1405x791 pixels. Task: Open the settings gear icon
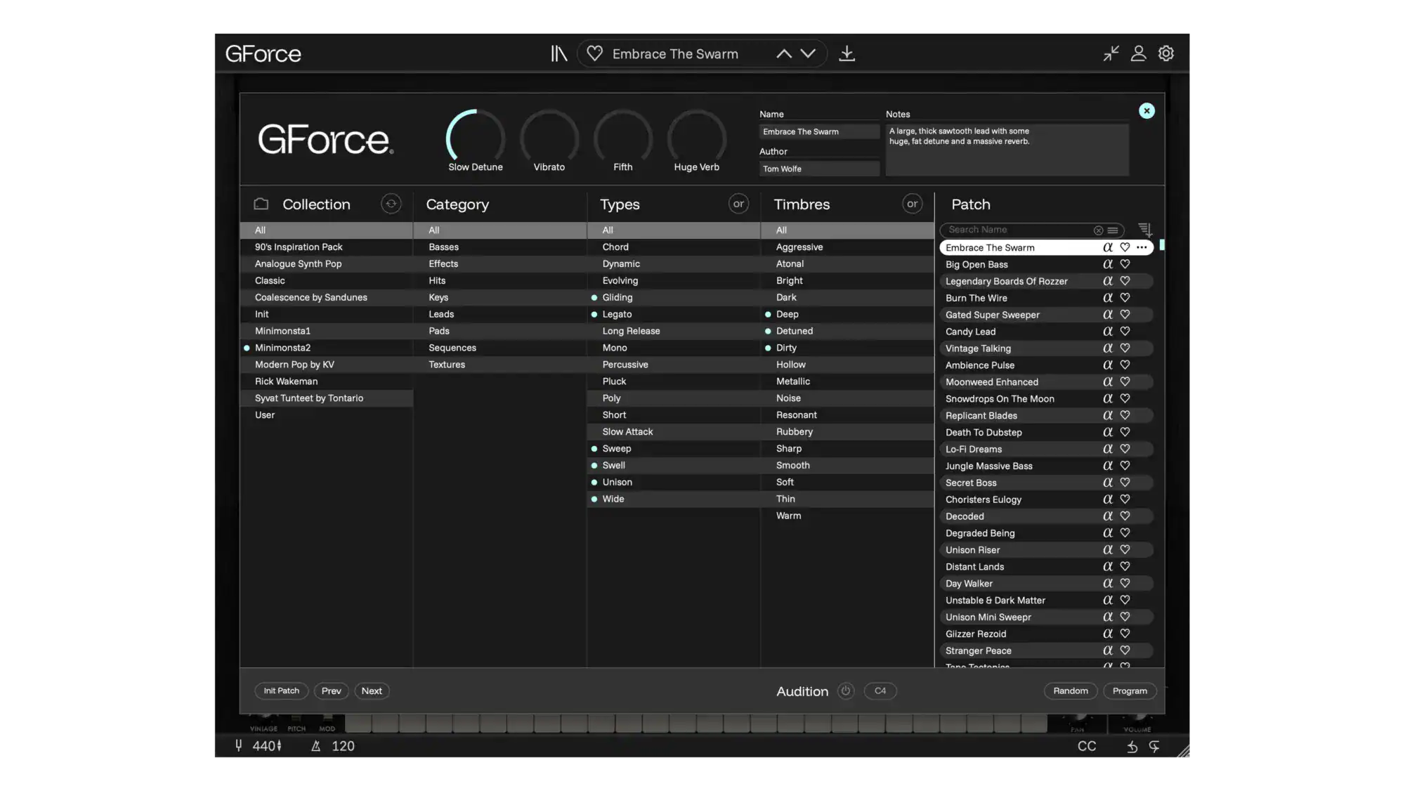click(1166, 53)
